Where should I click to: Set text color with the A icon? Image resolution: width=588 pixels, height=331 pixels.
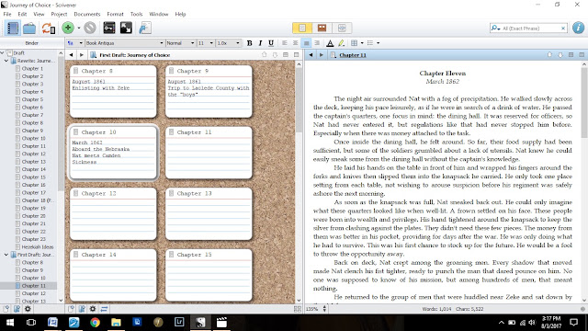(330, 43)
